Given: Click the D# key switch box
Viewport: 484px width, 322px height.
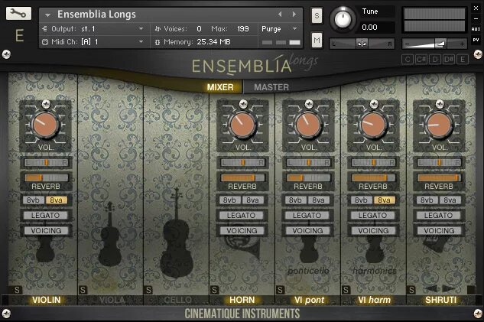Looking at the screenshot, I should pos(449,59).
